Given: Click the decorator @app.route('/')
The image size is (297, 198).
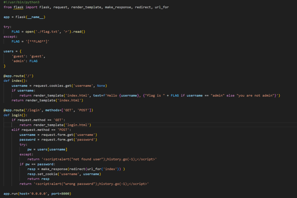Looking at the screenshot, I should (x=18, y=76).
